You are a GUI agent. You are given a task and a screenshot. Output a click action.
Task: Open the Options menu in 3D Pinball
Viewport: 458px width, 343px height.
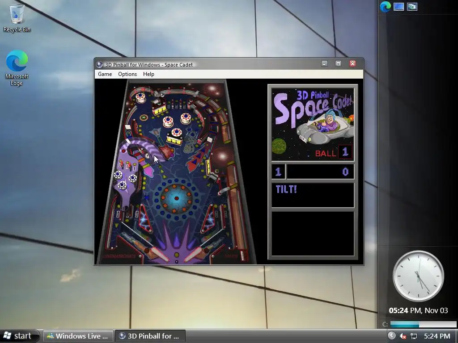[127, 74]
